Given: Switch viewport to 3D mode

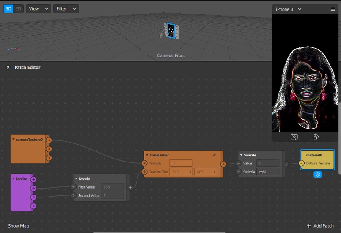Looking at the screenshot, I should [8, 9].
